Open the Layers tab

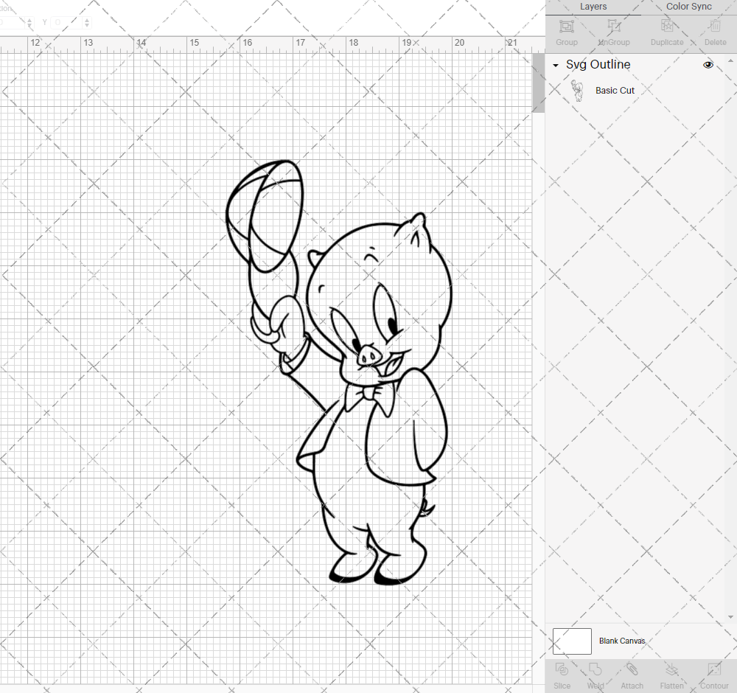click(x=593, y=7)
